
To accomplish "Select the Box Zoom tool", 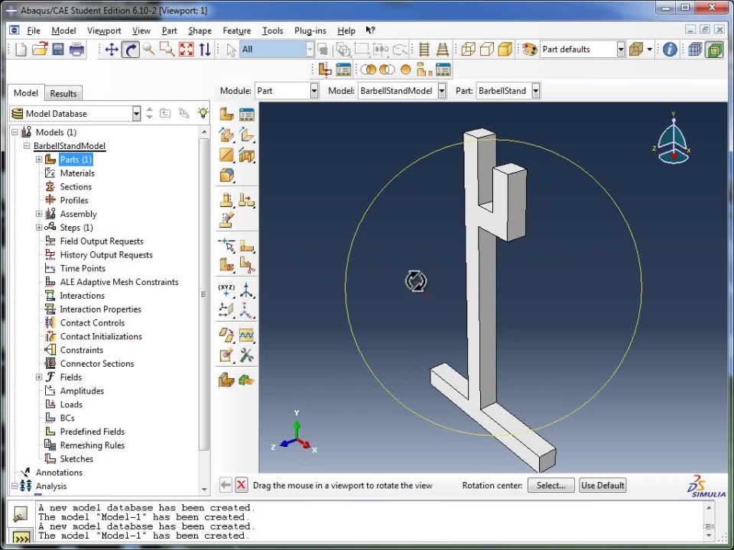I will click(x=167, y=49).
